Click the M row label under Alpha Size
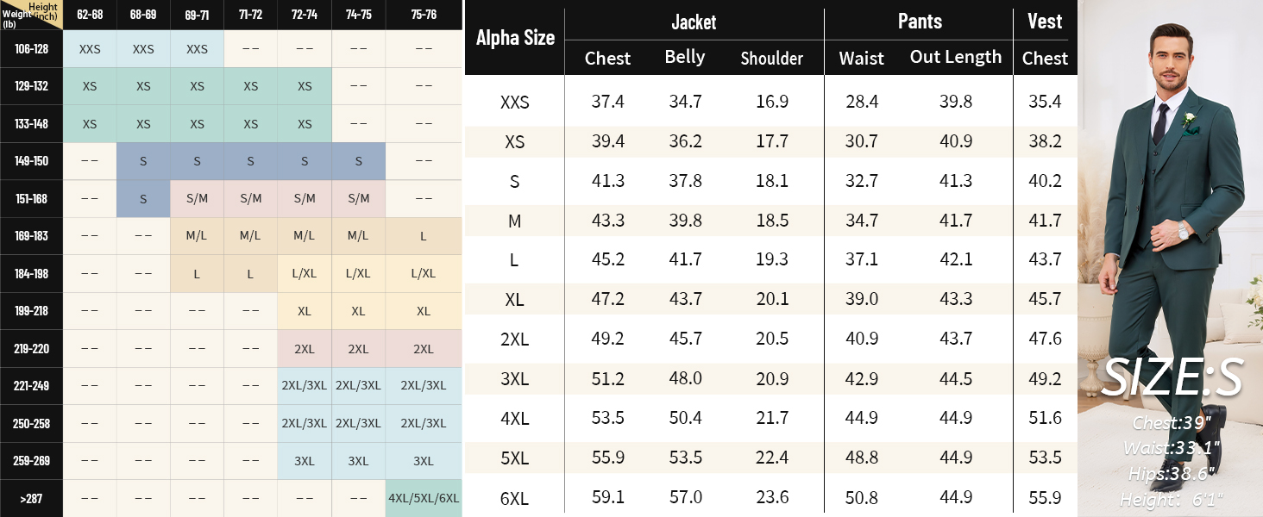Image resolution: width=1263 pixels, height=517 pixels. point(515,221)
